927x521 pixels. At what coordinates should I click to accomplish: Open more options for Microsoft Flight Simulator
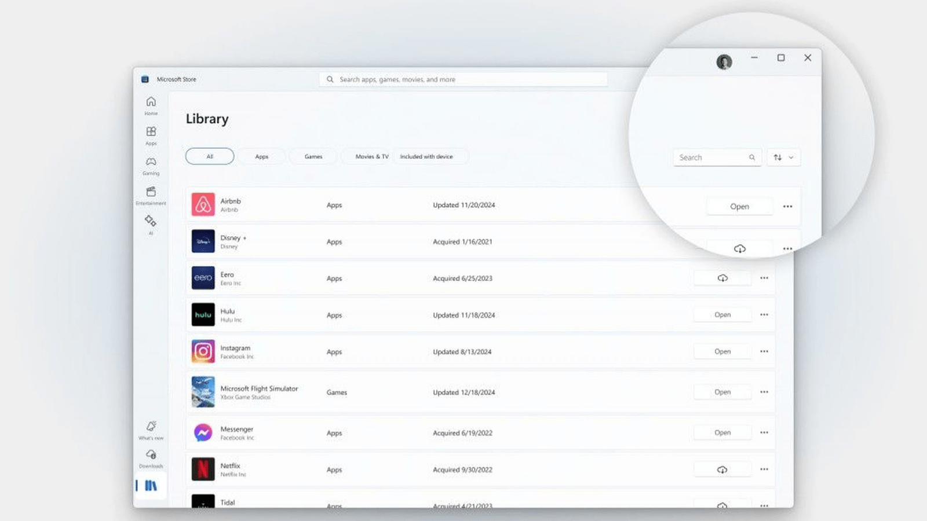764,392
